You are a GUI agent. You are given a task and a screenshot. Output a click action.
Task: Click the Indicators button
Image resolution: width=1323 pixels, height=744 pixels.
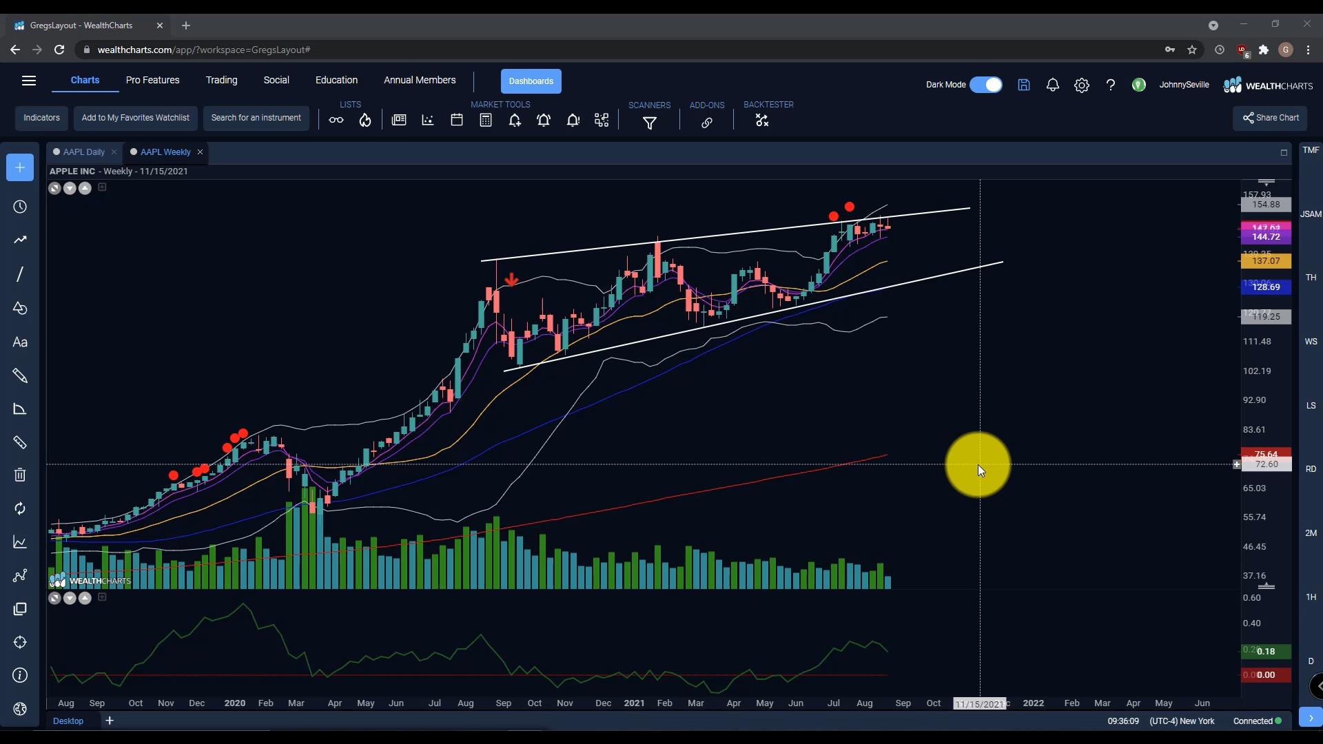[x=41, y=118]
